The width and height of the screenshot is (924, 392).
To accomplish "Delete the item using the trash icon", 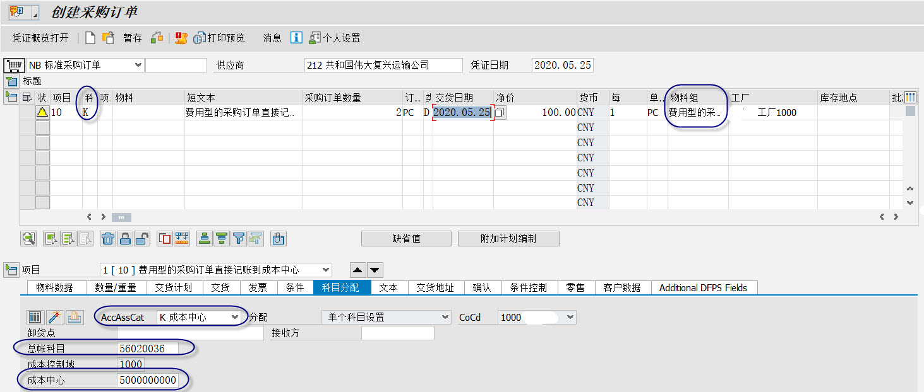I will pos(108,238).
